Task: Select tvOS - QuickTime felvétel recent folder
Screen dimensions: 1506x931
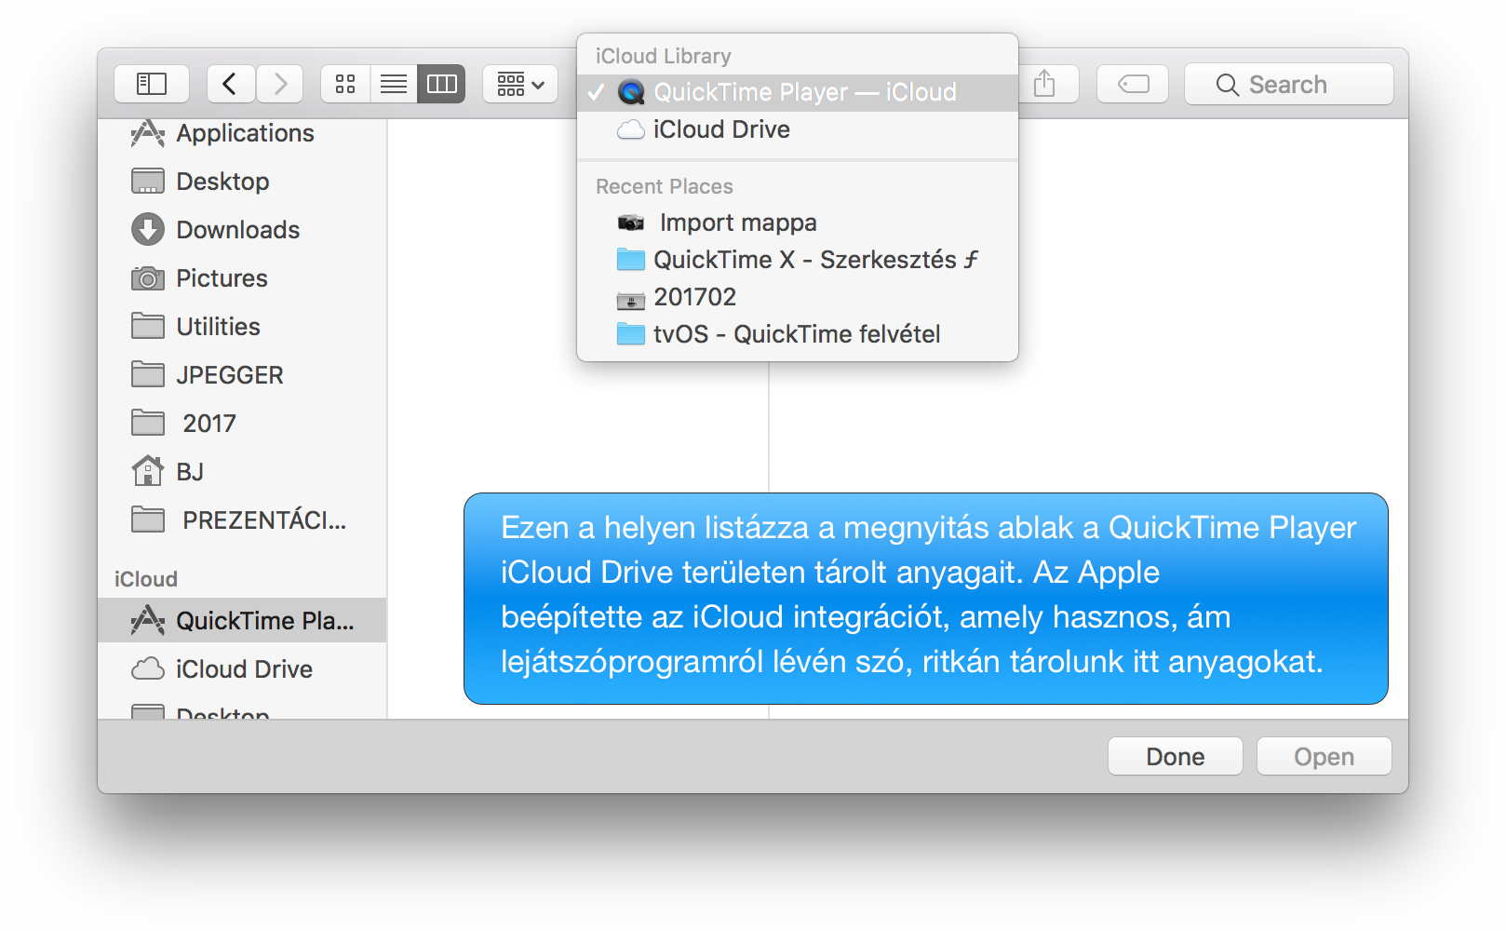Action: (798, 334)
